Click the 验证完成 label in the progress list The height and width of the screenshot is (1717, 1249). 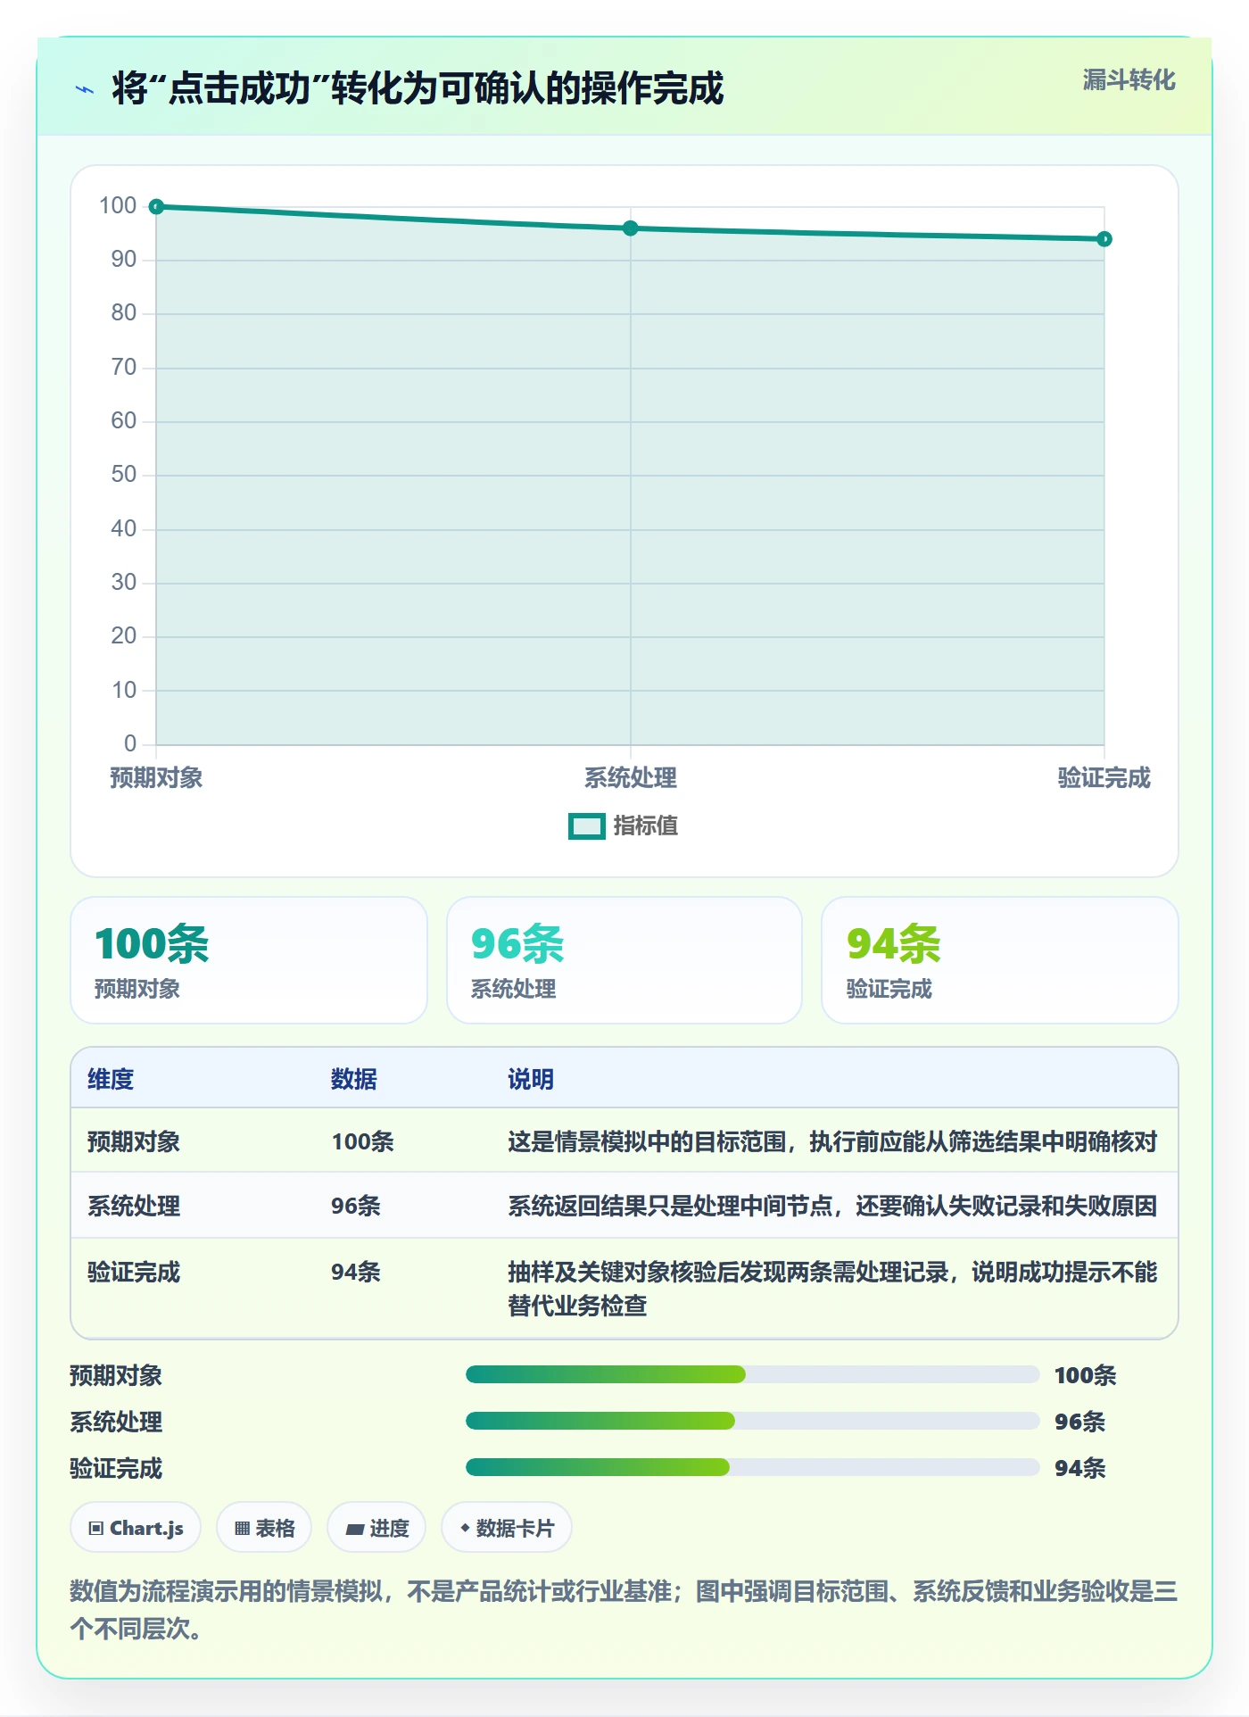(x=116, y=1468)
